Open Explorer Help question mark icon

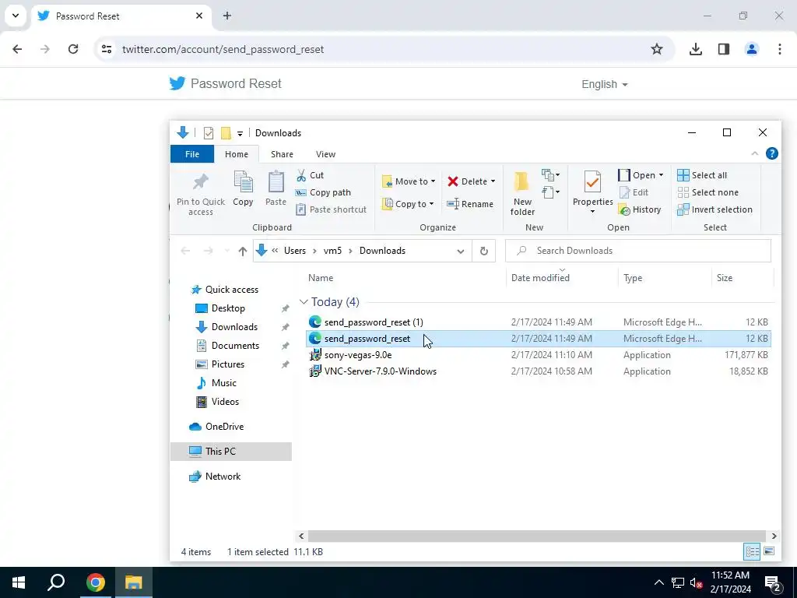771,153
